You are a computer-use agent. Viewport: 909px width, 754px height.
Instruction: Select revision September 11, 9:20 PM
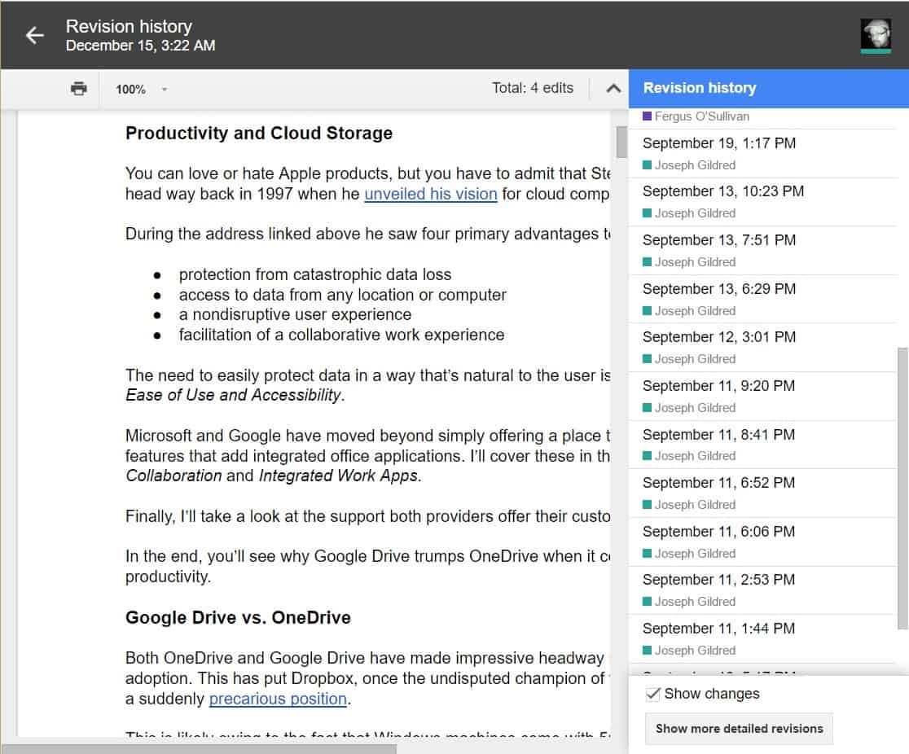762,396
